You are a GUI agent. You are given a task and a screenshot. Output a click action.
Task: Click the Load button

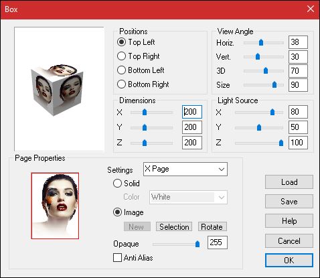pyautogui.click(x=289, y=182)
